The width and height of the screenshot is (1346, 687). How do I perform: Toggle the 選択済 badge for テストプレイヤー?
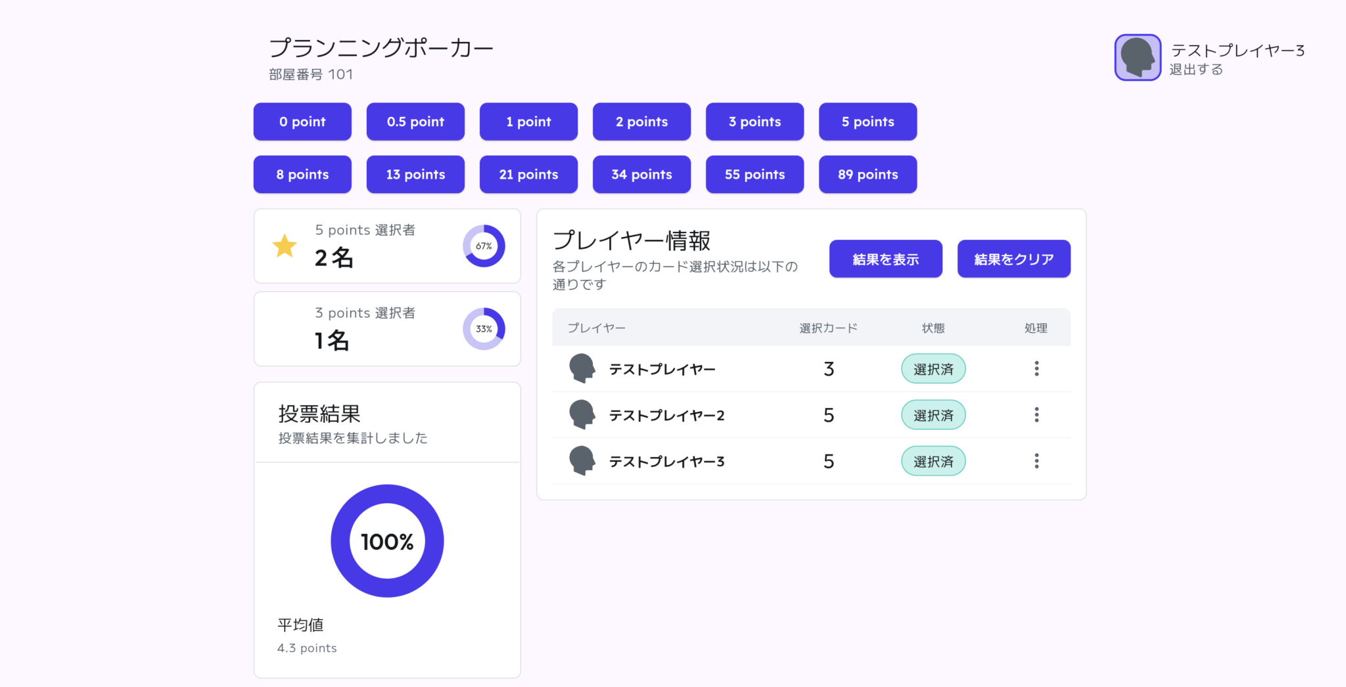933,368
